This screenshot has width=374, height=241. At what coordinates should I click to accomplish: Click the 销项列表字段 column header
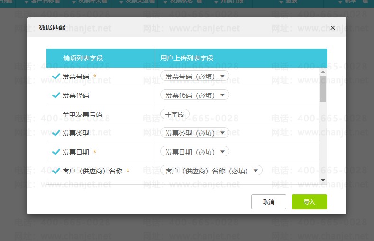(x=83, y=58)
